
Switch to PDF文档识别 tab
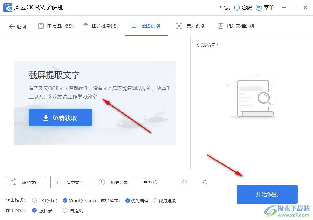(236, 26)
